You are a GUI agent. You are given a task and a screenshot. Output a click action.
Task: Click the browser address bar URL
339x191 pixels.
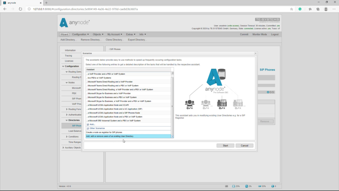point(85,9)
